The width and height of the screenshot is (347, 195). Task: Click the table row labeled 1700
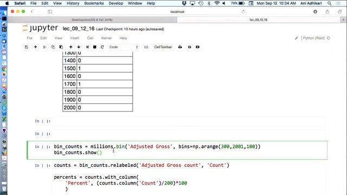click(98, 84)
